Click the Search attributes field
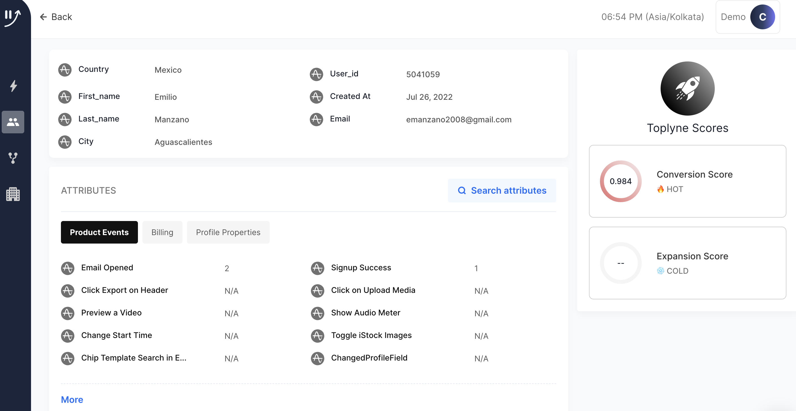This screenshot has height=411, width=796. click(502, 191)
